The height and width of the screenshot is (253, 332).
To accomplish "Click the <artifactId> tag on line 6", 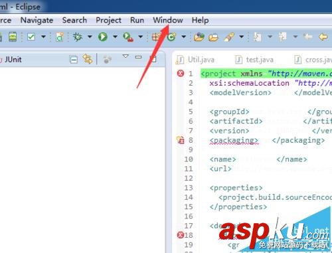I will coord(236,122).
